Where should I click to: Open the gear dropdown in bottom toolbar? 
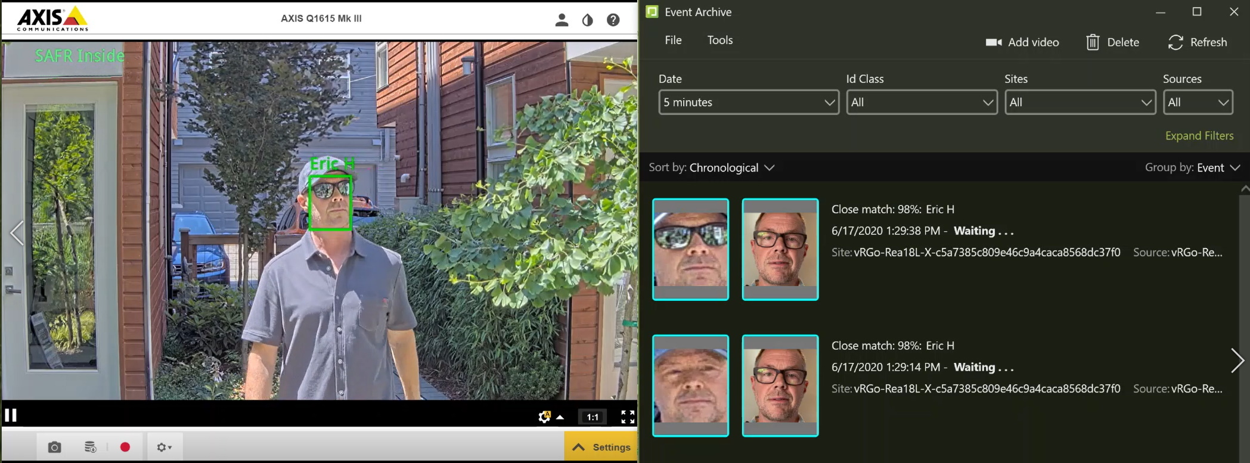coord(164,447)
